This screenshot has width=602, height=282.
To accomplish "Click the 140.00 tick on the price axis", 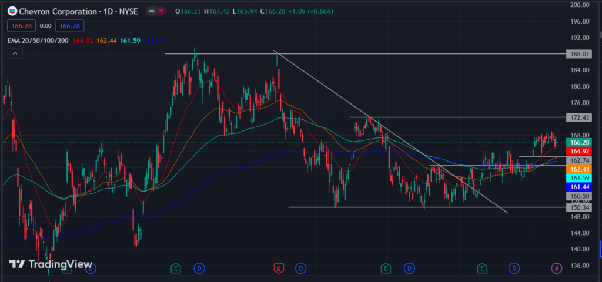I will [x=580, y=249].
